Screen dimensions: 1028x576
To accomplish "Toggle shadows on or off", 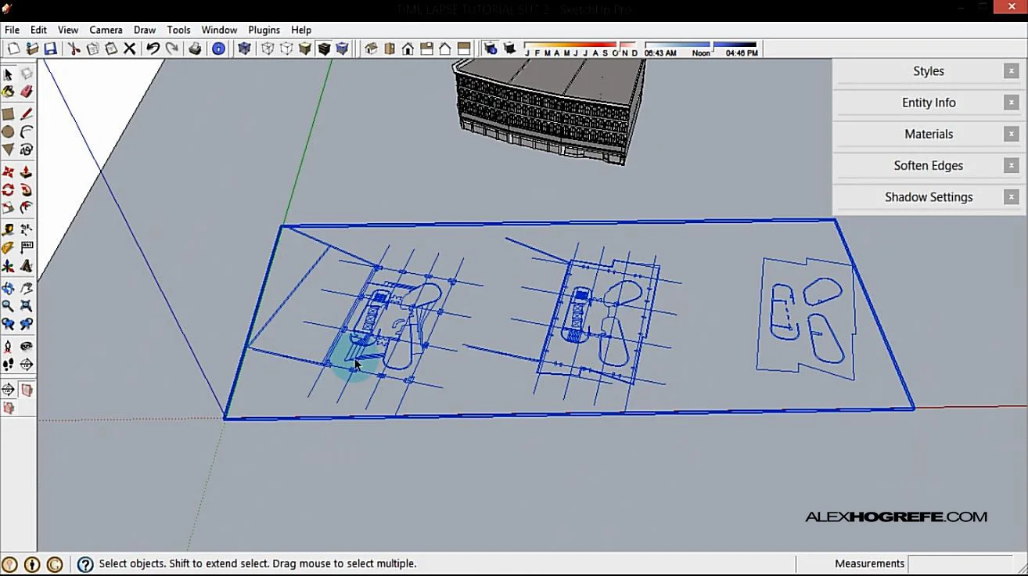I will tap(509, 49).
